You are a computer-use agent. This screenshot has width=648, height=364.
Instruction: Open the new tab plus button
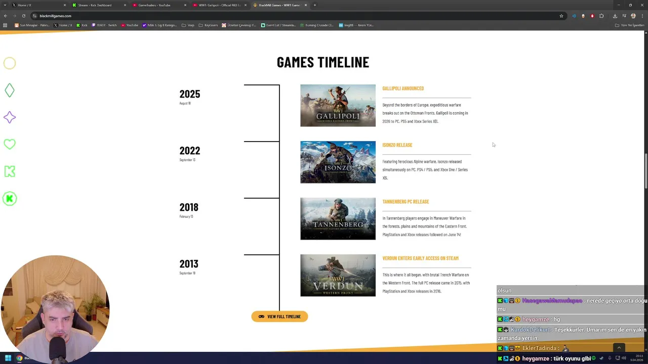[x=314, y=5]
